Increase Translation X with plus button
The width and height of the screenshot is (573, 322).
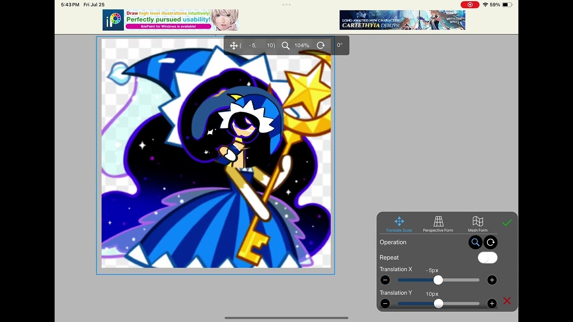pos(492,280)
